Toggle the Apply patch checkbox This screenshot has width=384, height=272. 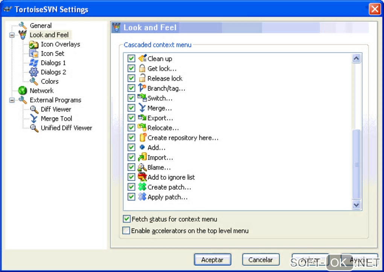tap(131, 197)
